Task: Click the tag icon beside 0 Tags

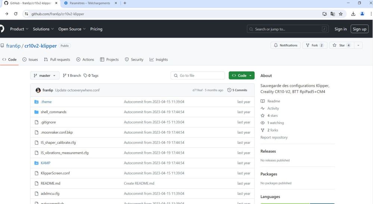Action: pyautogui.click(x=85, y=76)
